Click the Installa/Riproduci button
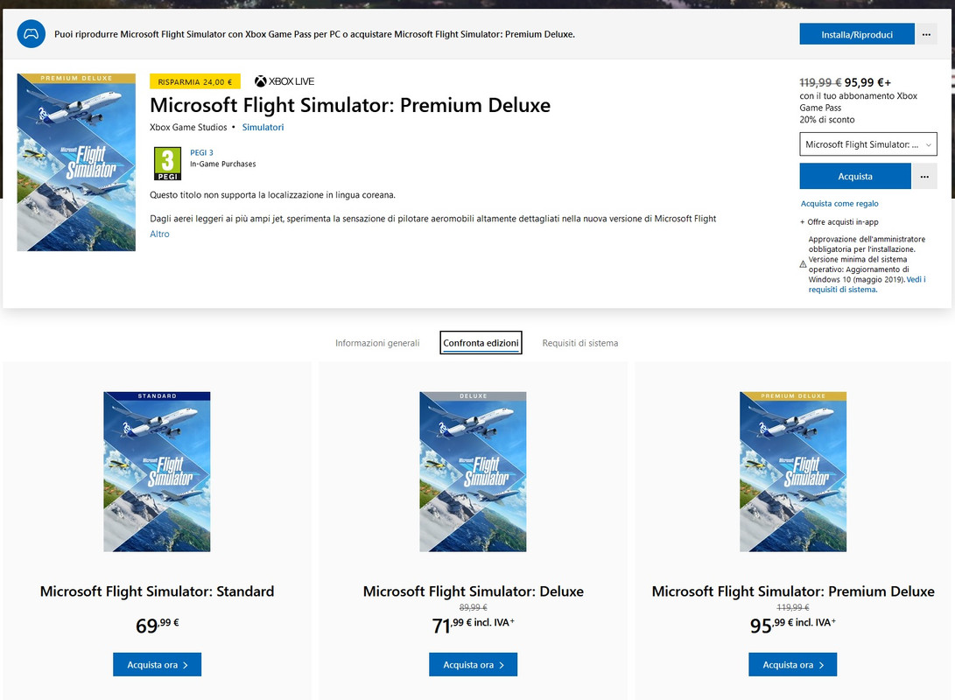 point(856,35)
